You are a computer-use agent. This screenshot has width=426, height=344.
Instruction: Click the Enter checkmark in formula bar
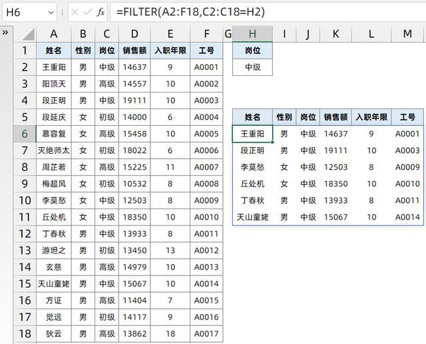tap(87, 13)
